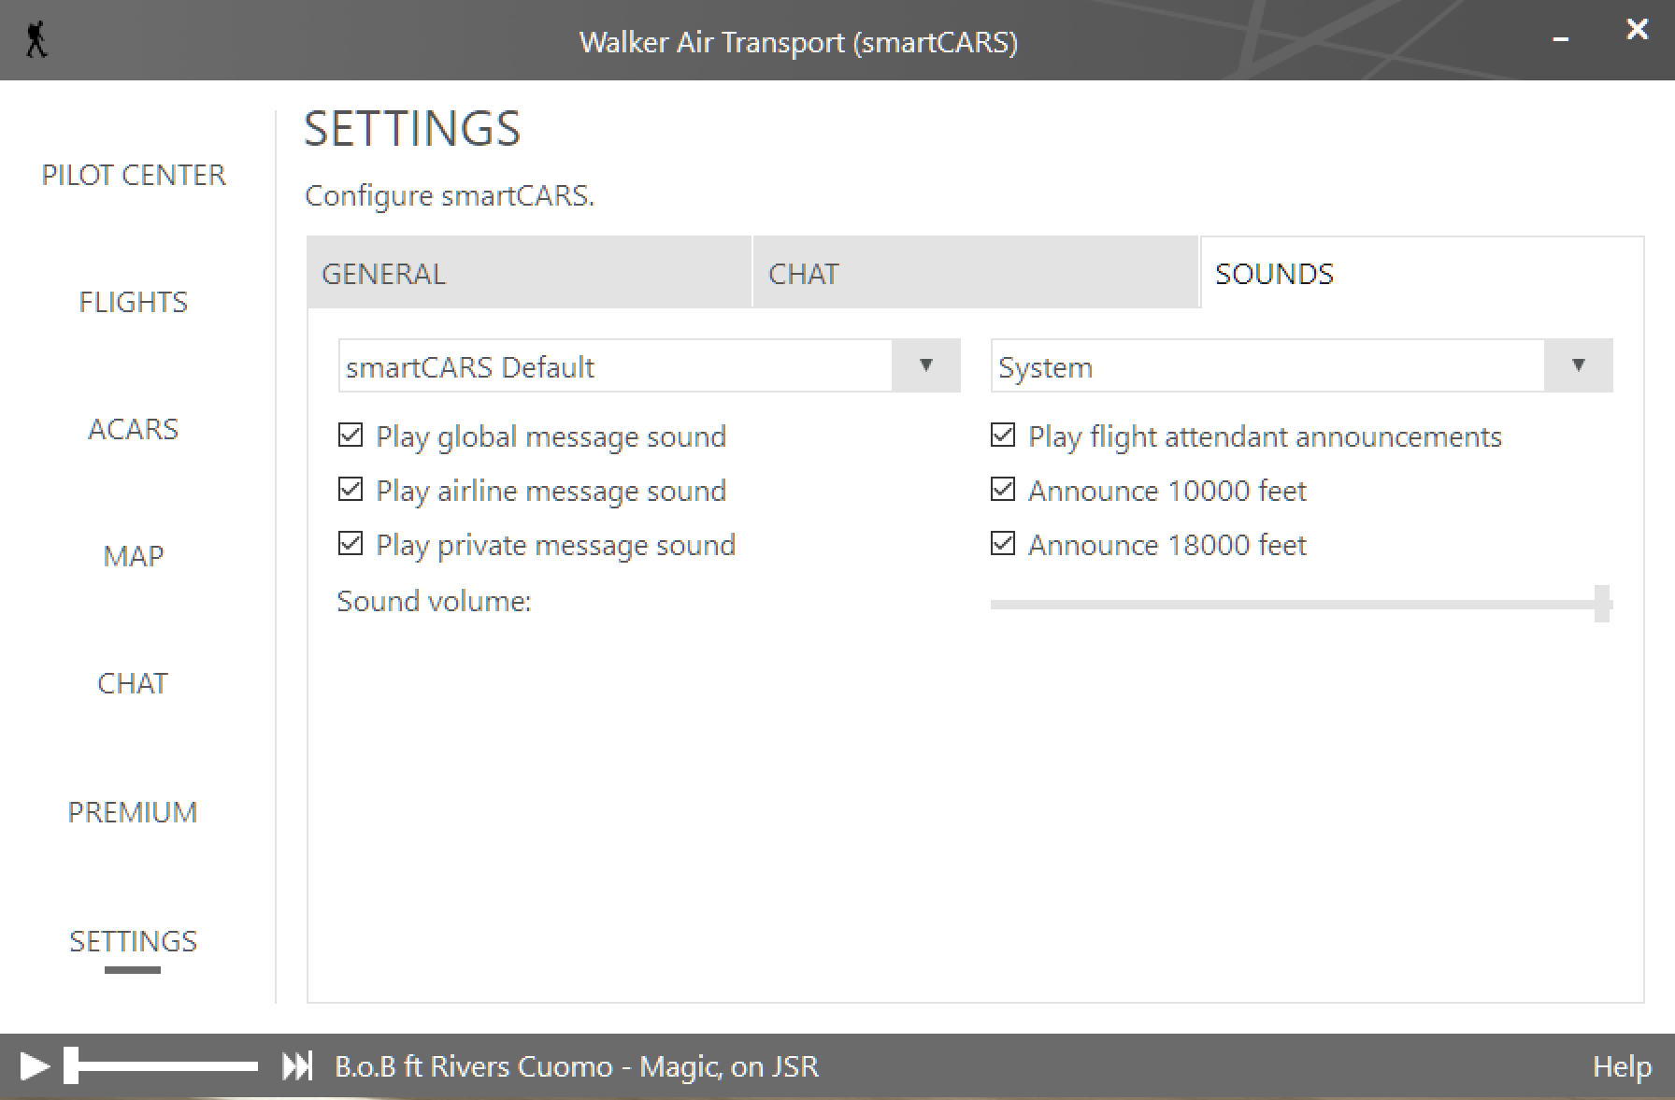The height and width of the screenshot is (1100, 1675).
Task: Disable Play private message sound
Action: (x=351, y=544)
